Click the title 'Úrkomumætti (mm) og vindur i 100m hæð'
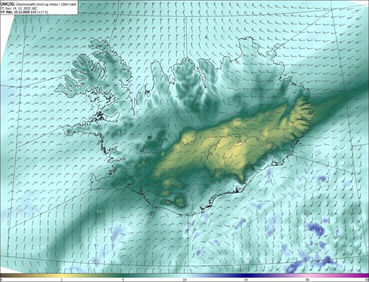Screen dimensions: 369x282 click(46, 4)
